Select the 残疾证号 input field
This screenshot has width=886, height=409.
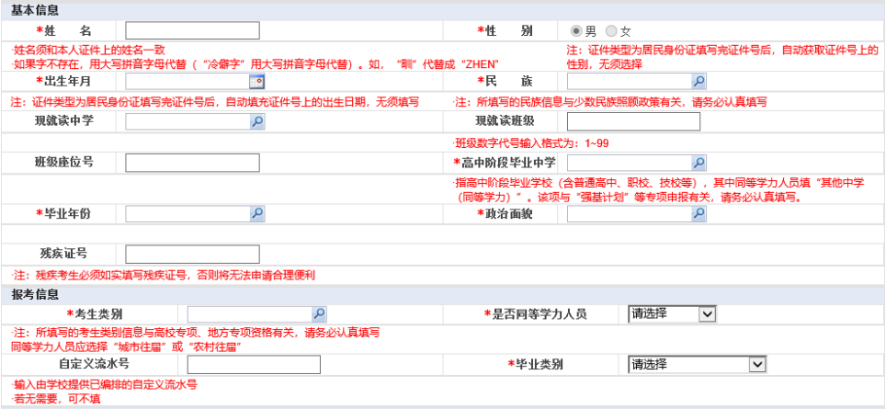[194, 254]
